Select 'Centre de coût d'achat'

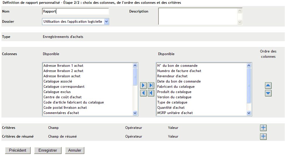[x=88, y=97]
